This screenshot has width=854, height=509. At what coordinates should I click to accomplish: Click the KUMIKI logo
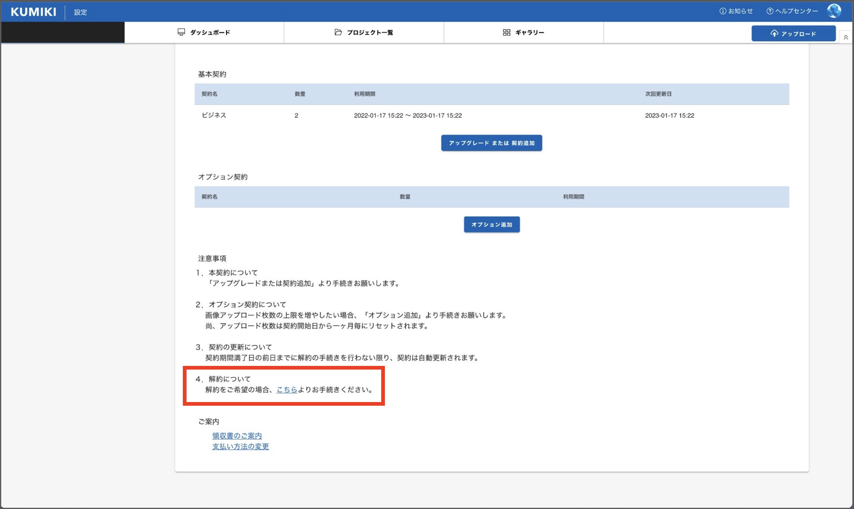point(33,12)
